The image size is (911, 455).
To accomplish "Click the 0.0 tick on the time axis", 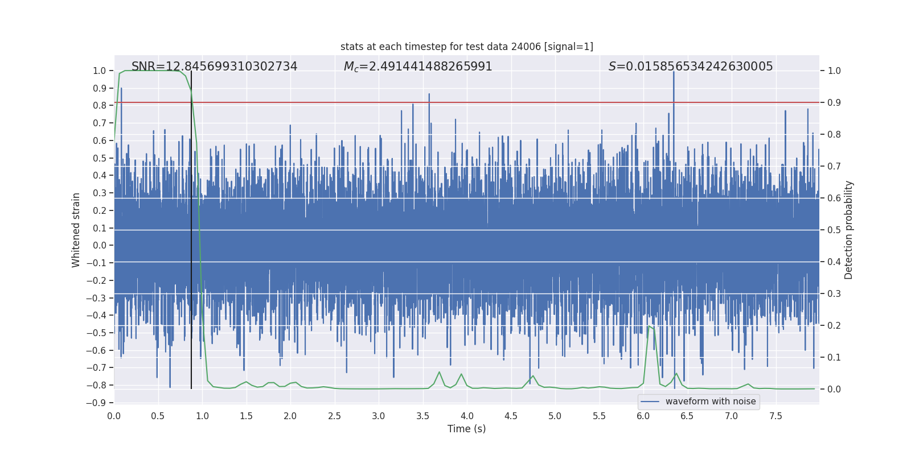I will [x=114, y=416].
